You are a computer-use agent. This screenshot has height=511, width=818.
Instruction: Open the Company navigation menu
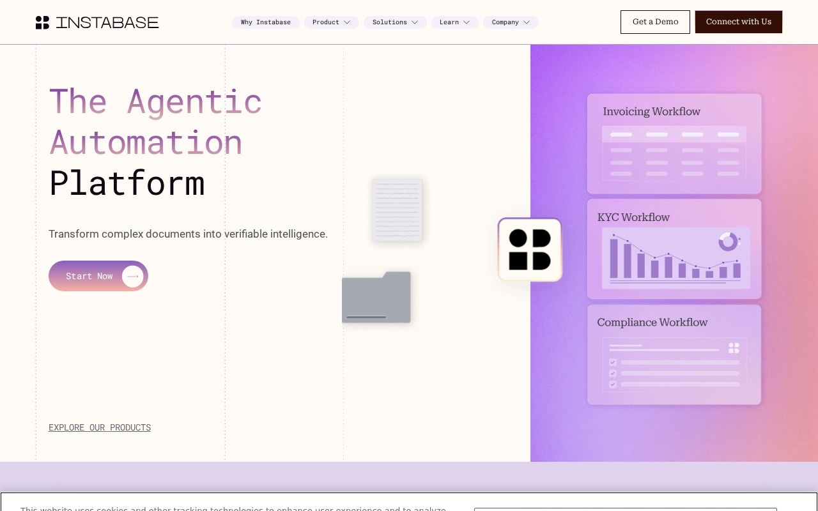click(x=511, y=22)
